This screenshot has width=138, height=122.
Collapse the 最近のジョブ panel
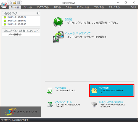38,13
